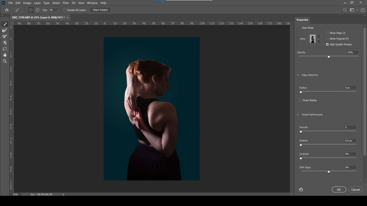Image resolution: width=367 pixels, height=206 pixels.
Task: Open the Help menu
Action: point(103,3)
